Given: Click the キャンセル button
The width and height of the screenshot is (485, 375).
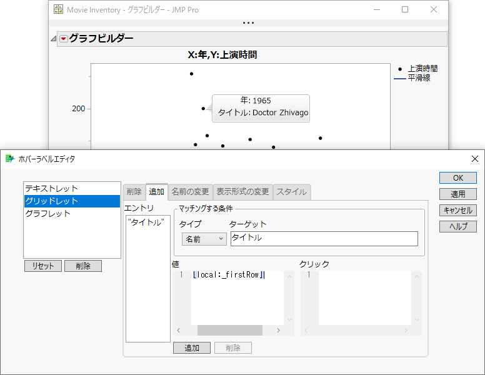Looking at the screenshot, I should 457,211.
